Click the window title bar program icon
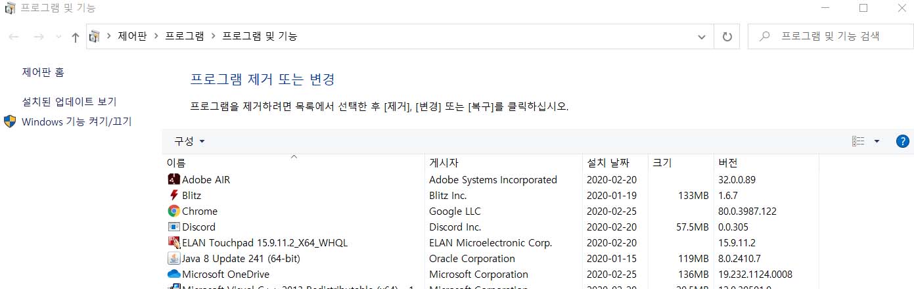The image size is (914, 289). pos(10,9)
